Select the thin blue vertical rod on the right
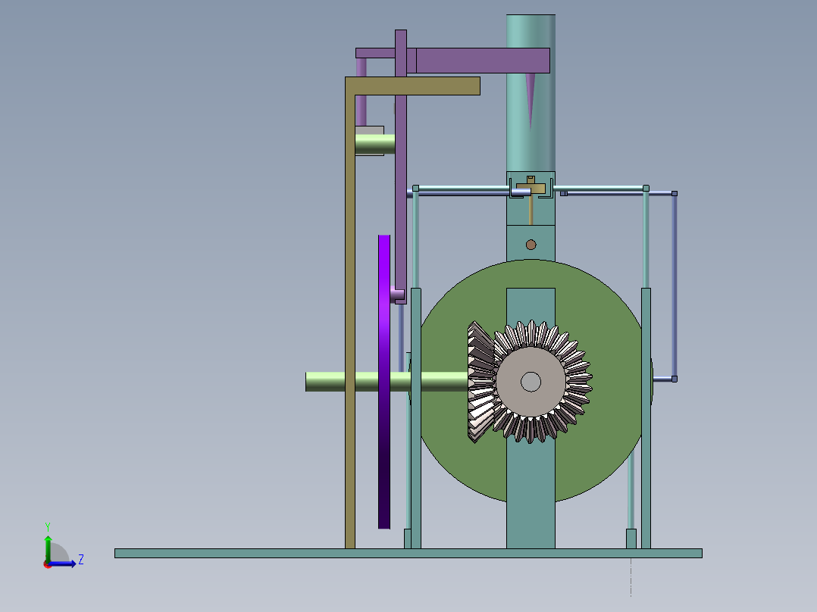This screenshot has width=817, height=612. (675, 286)
